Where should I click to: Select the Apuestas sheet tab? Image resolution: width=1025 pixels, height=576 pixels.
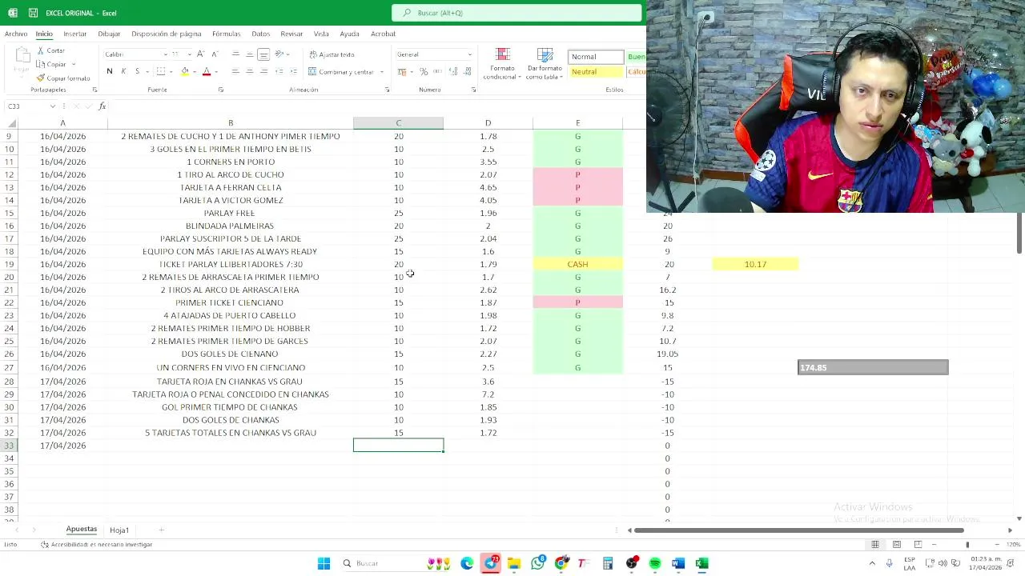tap(82, 530)
